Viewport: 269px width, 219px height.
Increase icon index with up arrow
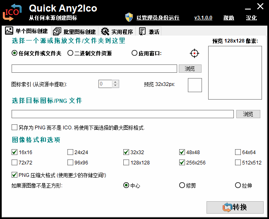(x=115, y=82)
